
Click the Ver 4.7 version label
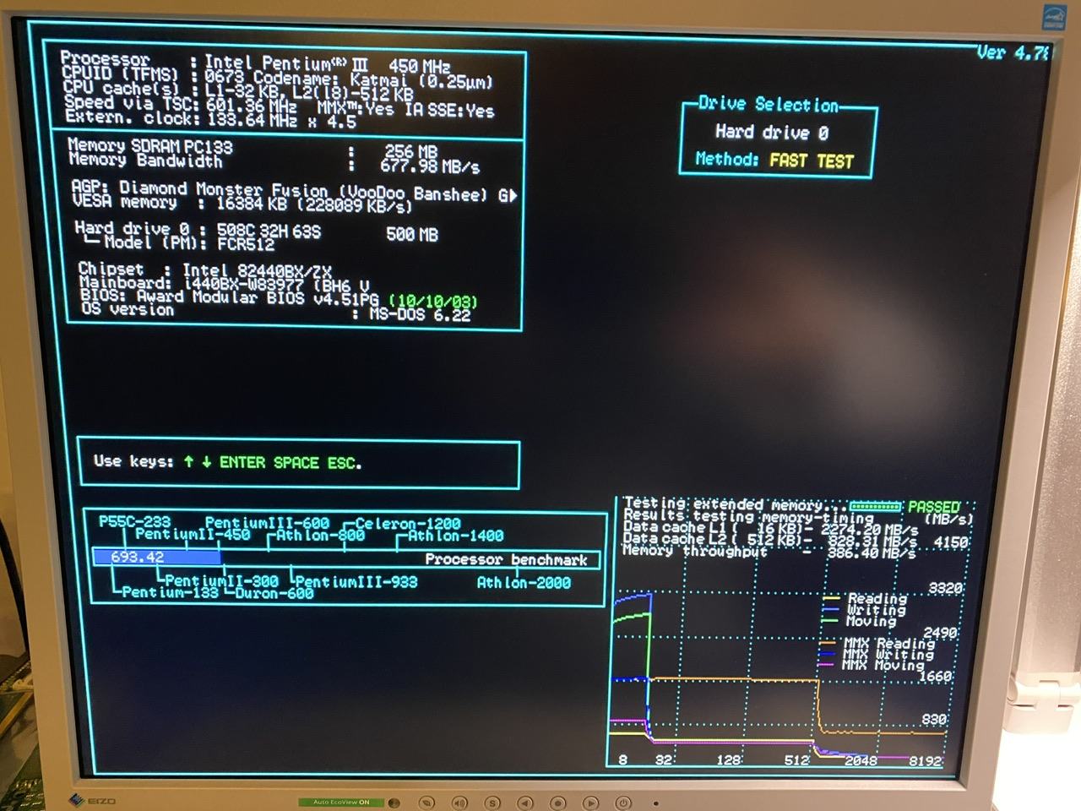point(1013,52)
